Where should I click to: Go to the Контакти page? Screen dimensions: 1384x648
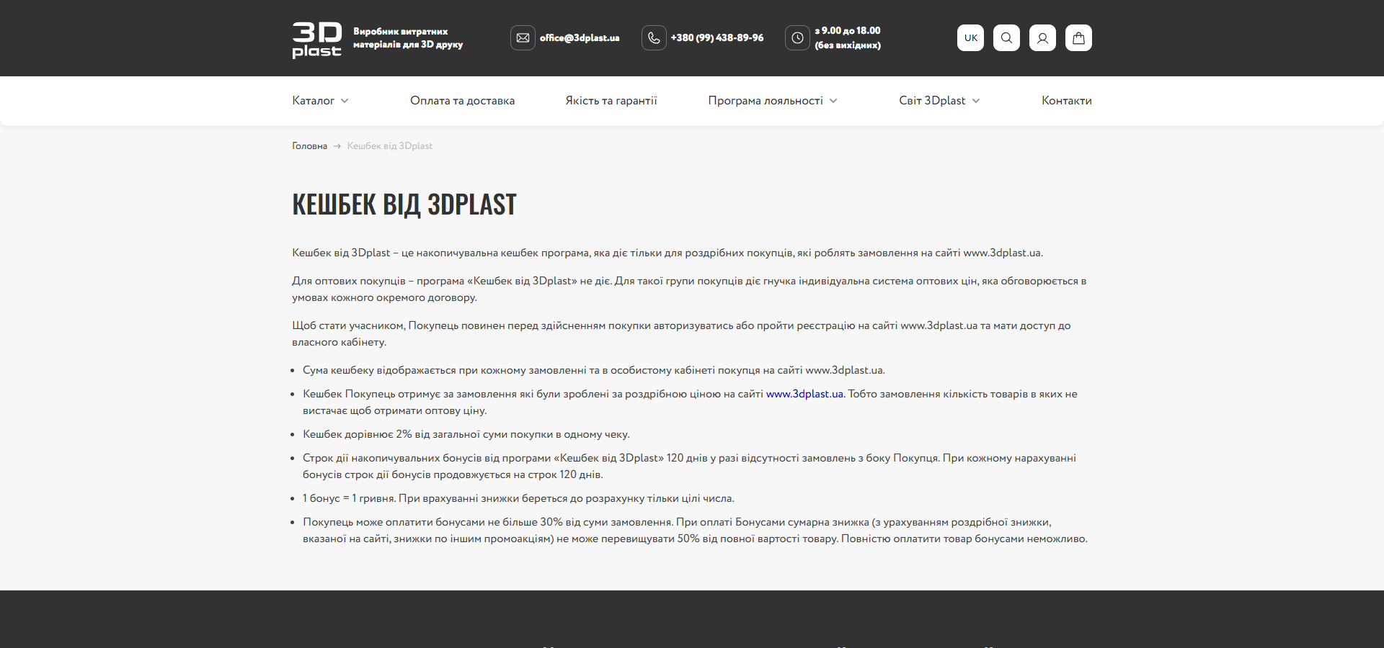coord(1067,101)
